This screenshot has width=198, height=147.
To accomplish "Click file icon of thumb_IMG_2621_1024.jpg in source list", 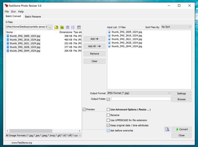I will (x=8, y=43).
